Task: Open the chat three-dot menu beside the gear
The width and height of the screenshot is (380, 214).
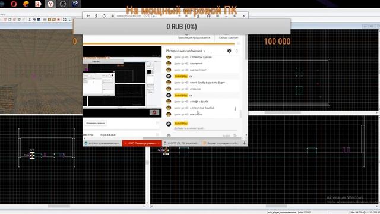Action: [x=237, y=51]
